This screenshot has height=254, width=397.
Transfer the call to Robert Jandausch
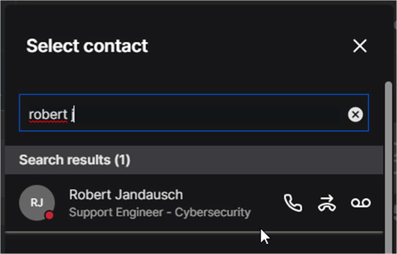[327, 203]
